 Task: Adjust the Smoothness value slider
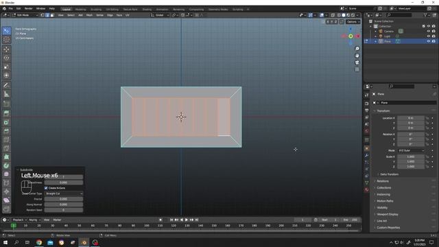pos(64,183)
